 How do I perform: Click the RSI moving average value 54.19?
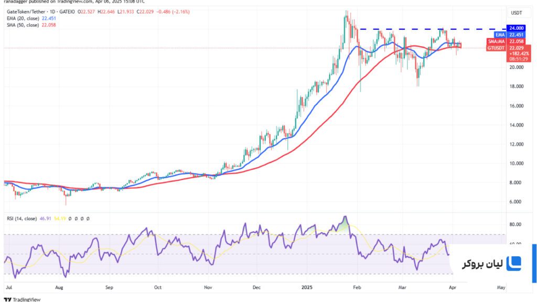60,219
